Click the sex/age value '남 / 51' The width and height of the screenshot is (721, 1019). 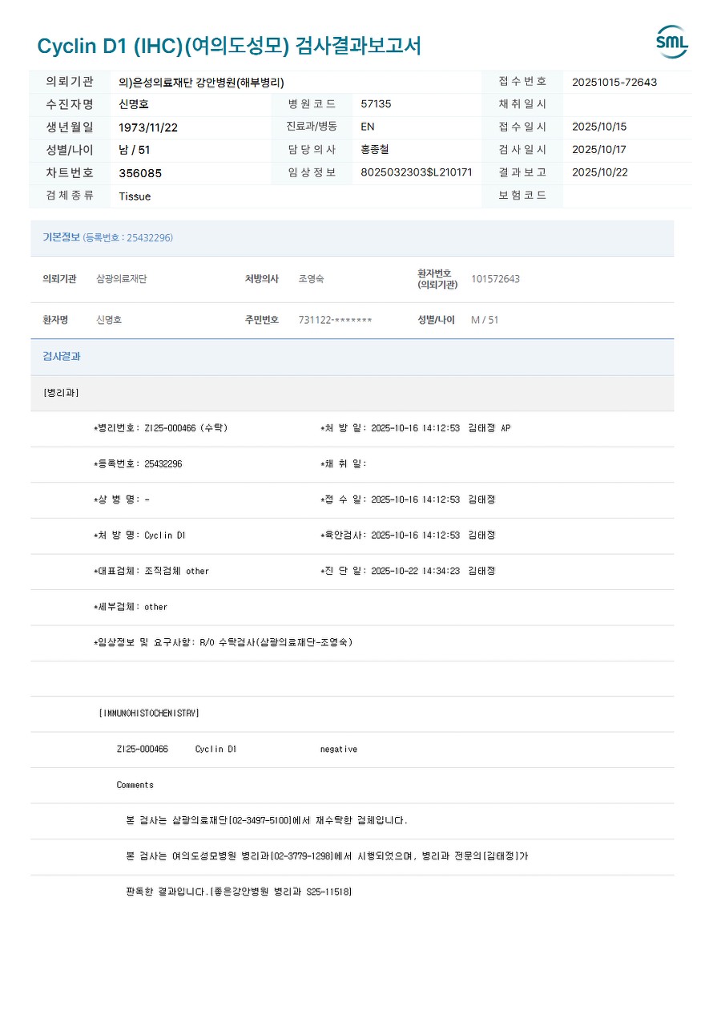tap(135, 150)
